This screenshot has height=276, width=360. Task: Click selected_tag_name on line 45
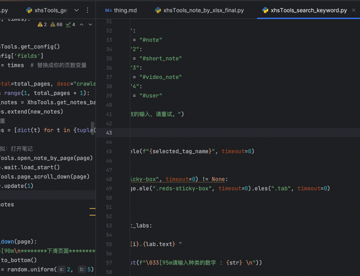(181, 151)
